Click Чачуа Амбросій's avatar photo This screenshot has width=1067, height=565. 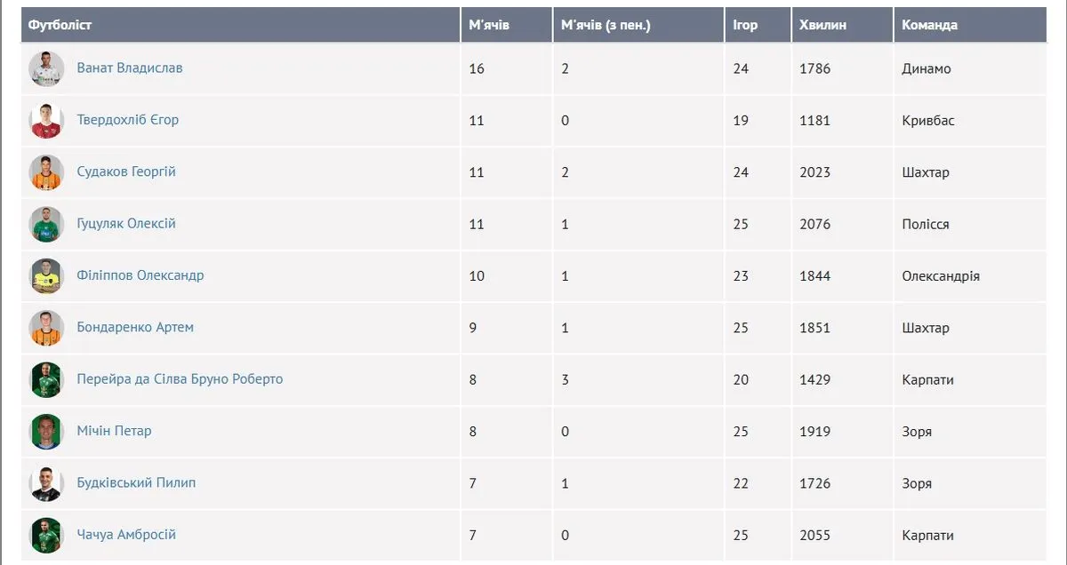(46, 536)
